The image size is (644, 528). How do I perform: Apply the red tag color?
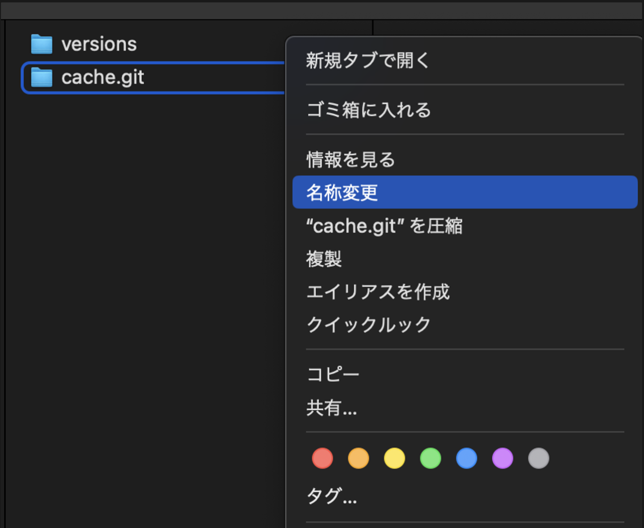coord(322,458)
